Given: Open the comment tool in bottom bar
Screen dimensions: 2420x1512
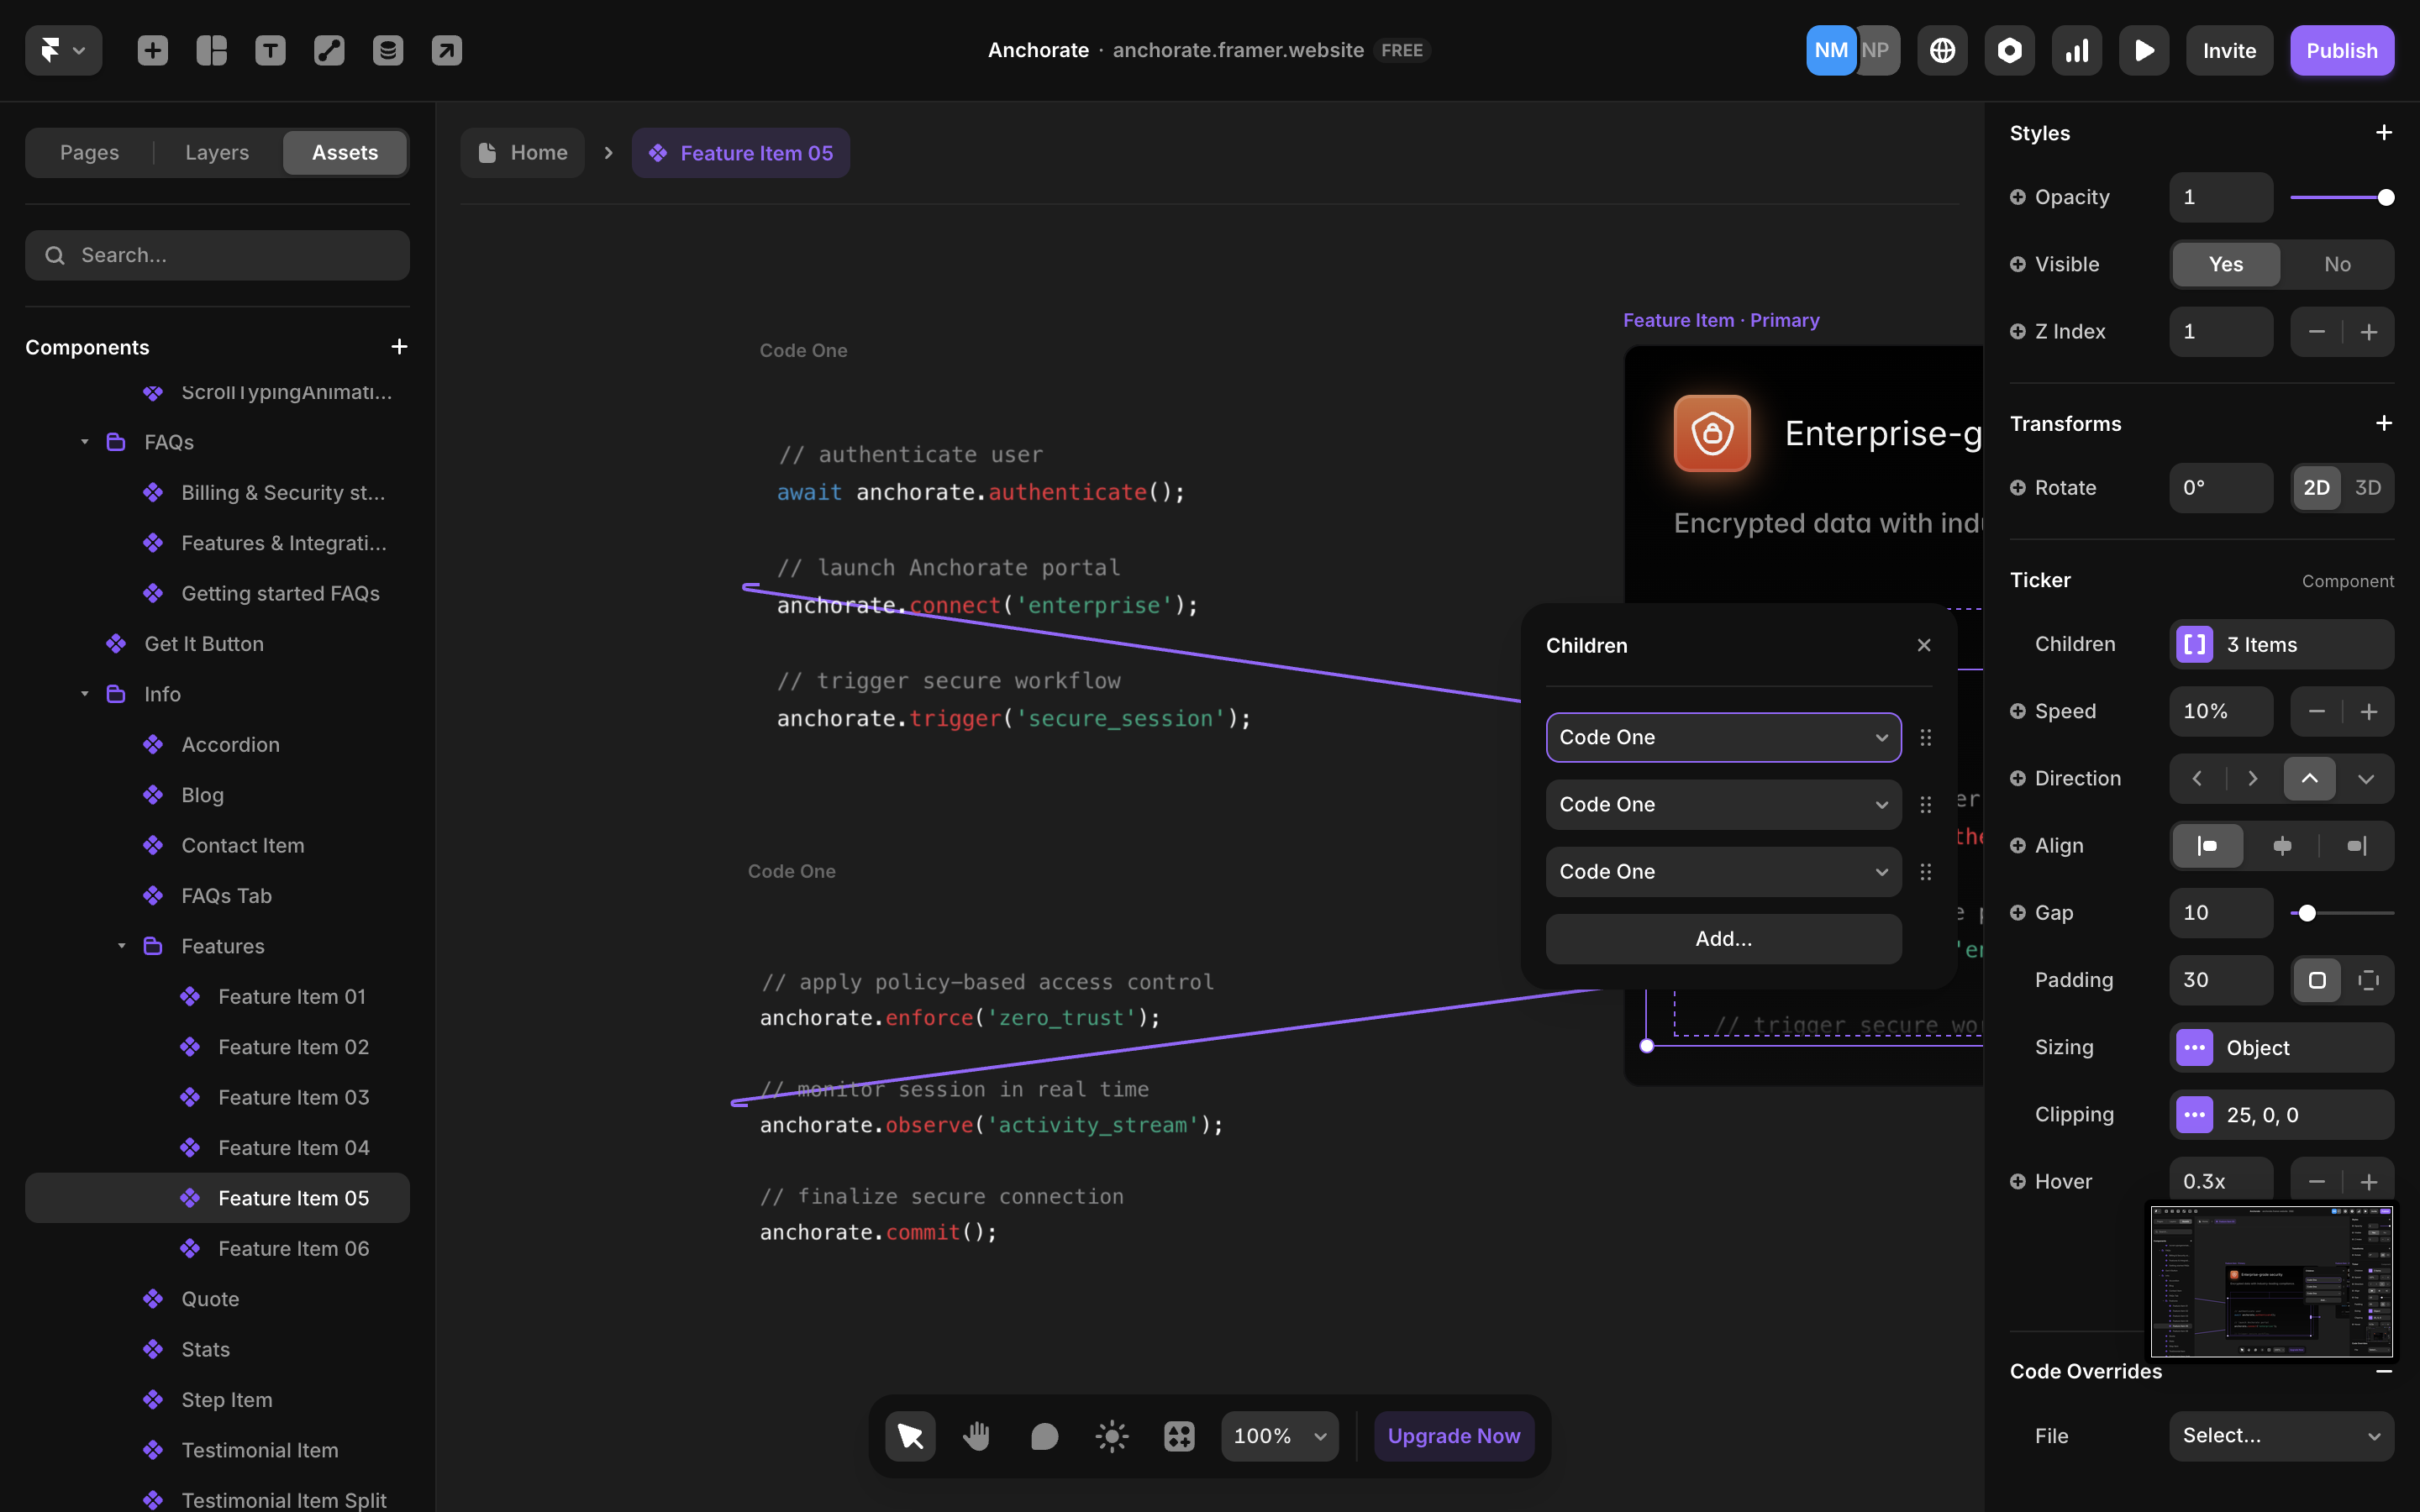Looking at the screenshot, I should click(x=1044, y=1436).
